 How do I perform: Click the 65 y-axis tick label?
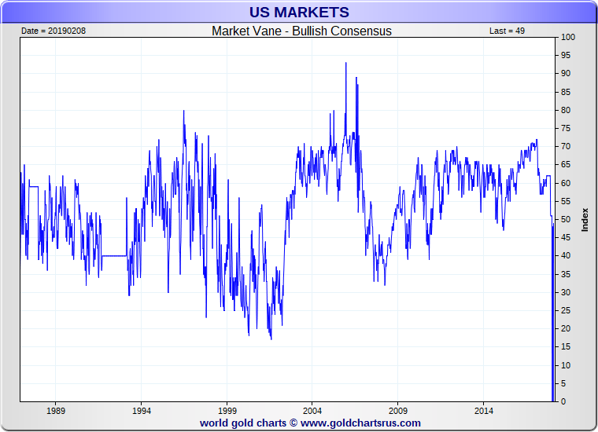pos(566,164)
